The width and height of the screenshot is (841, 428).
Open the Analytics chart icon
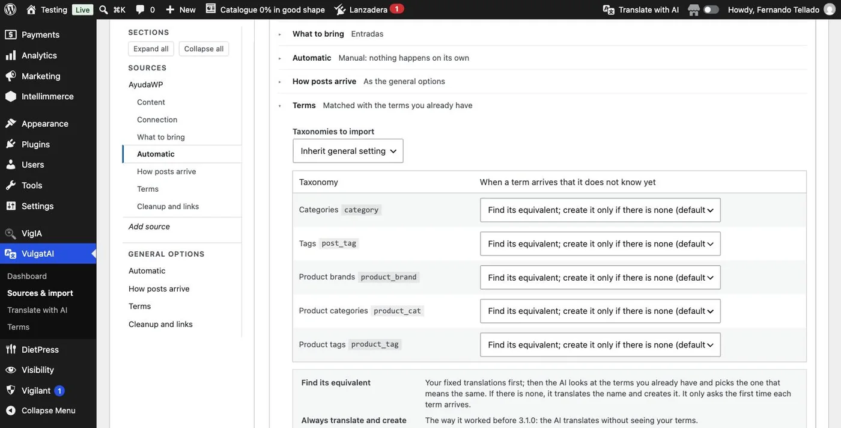coord(10,55)
